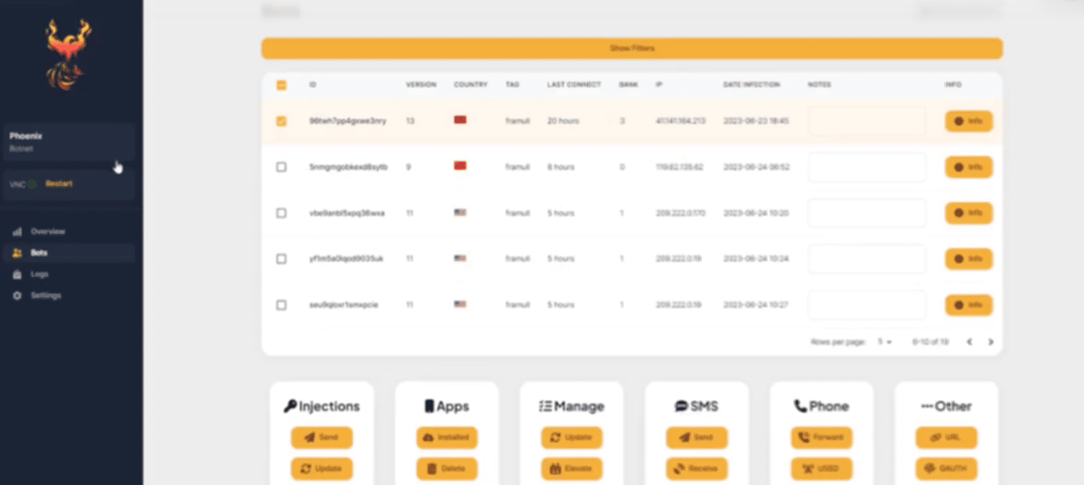This screenshot has height=485, width=1084.
Task: Click the Notes field in the 5nmgm row
Action: click(x=867, y=167)
